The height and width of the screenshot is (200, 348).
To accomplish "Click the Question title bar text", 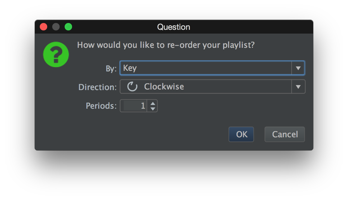I will pos(173,27).
